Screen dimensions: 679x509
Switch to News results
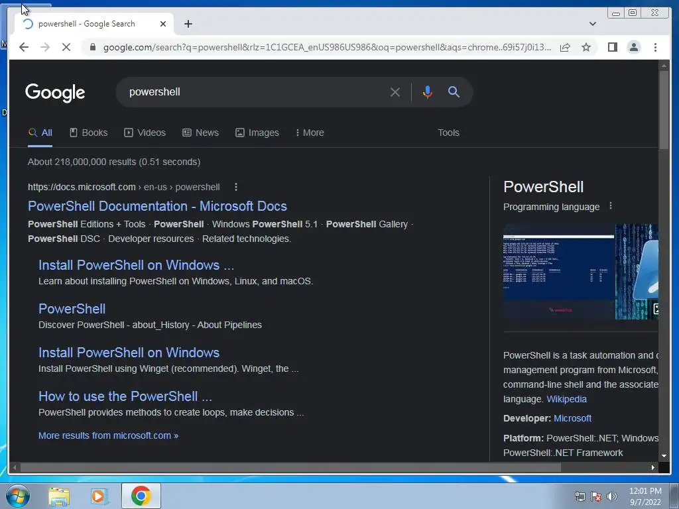(x=200, y=133)
